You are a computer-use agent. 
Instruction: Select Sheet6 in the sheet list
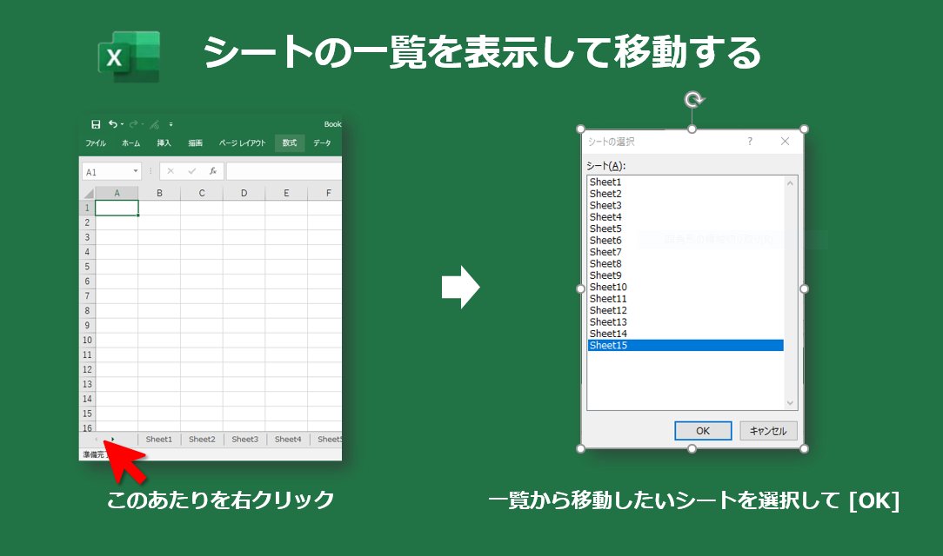point(686,240)
